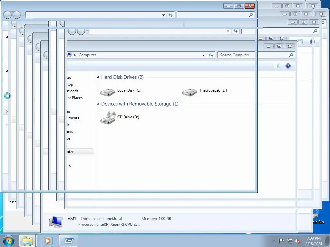Close the frontmost window with red X

point(249,6)
